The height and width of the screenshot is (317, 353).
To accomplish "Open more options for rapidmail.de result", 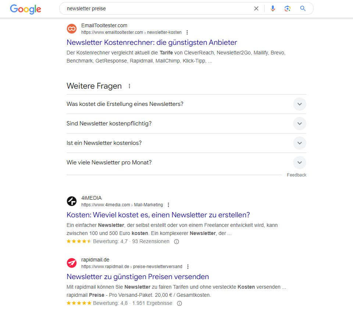I will (x=188, y=267).
